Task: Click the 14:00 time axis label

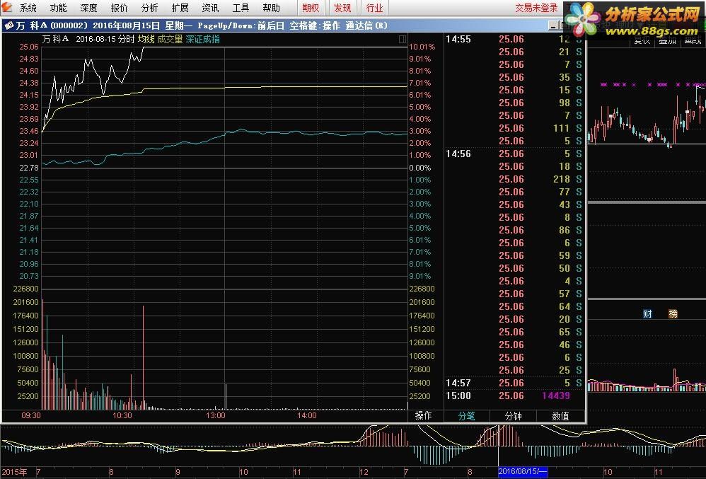Action: tap(306, 415)
